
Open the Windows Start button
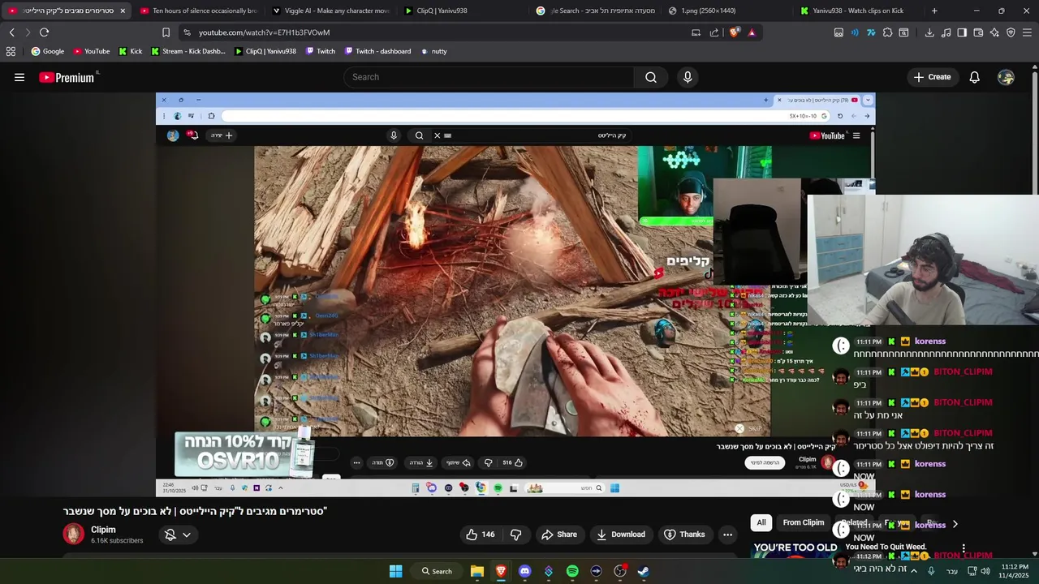[395, 571]
